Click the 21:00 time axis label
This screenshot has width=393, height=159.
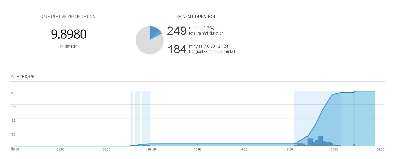click(x=334, y=149)
